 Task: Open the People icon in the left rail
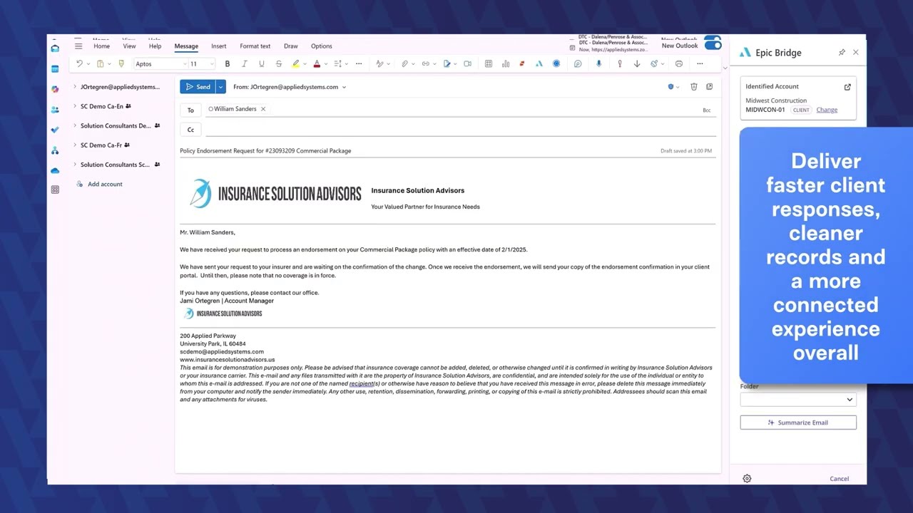pos(55,110)
